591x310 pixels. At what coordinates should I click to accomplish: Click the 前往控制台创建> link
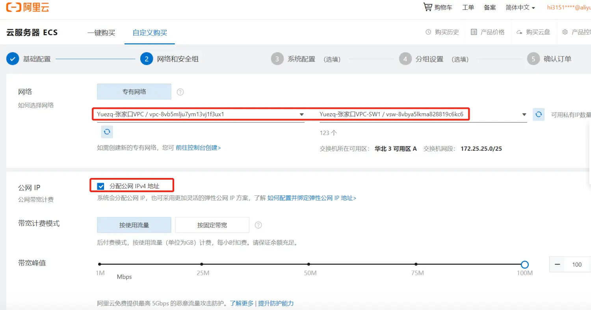point(198,148)
